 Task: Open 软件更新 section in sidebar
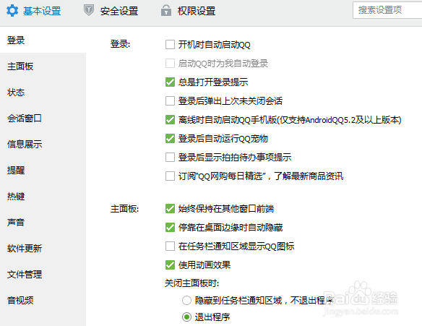click(43, 248)
